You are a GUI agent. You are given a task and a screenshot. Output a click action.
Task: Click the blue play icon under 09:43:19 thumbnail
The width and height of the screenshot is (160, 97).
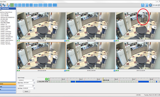114,41
